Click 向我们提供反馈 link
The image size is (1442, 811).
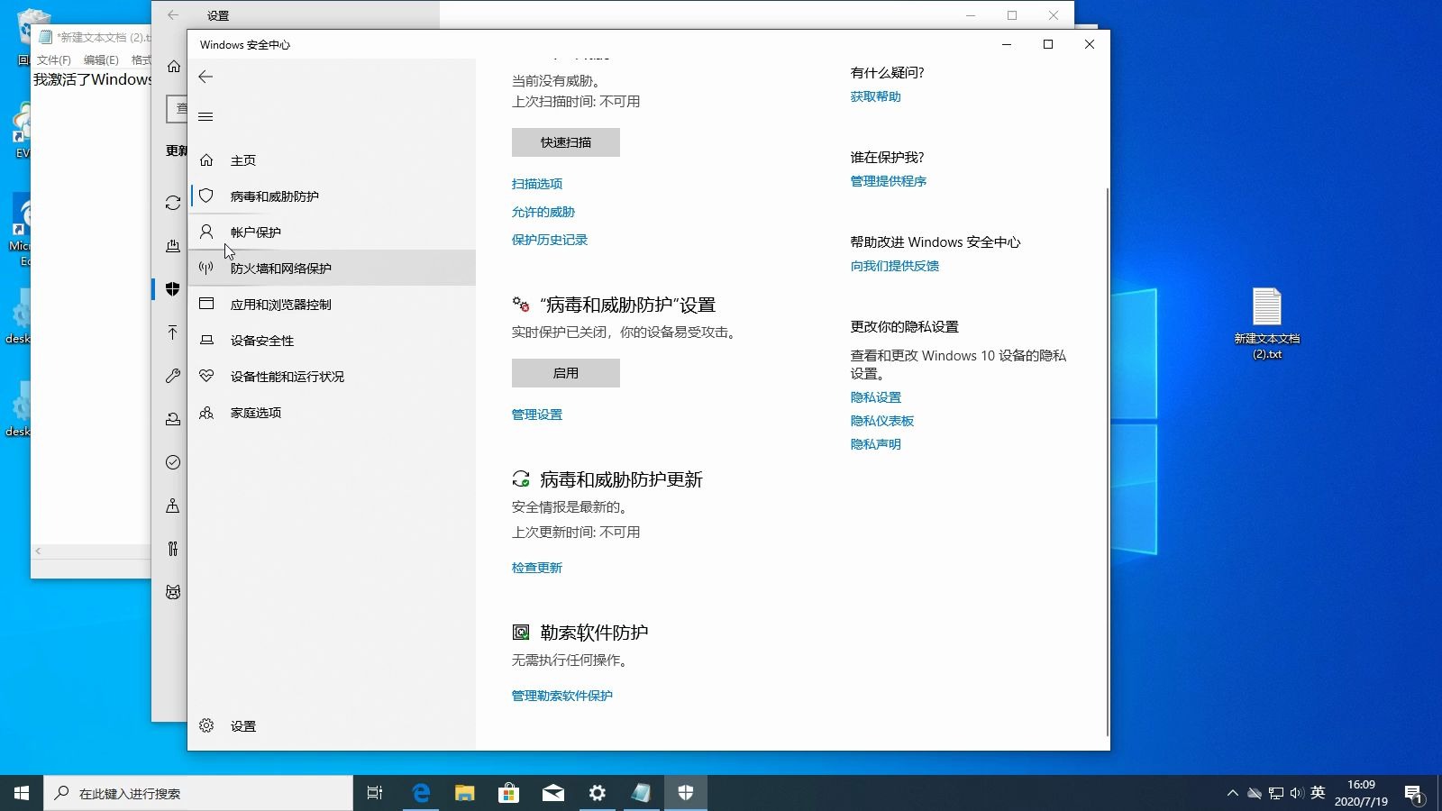point(895,266)
